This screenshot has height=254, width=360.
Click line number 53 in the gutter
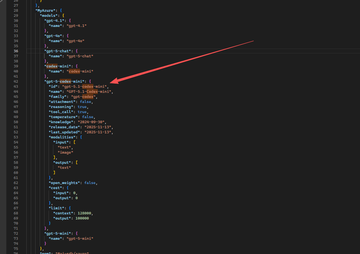point(16,137)
